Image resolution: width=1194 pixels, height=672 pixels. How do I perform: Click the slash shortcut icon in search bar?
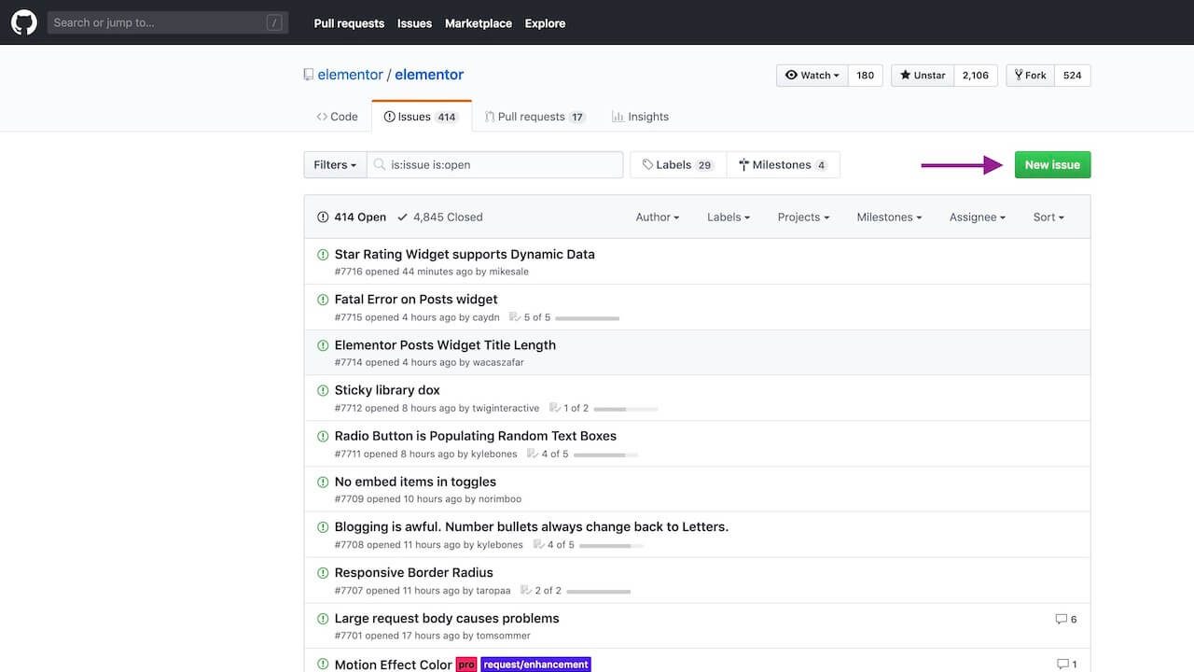[274, 22]
